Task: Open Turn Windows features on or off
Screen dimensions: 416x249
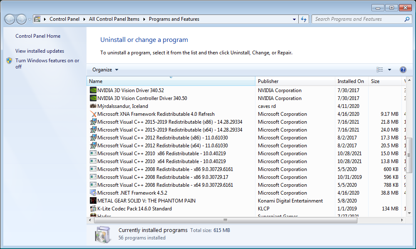Action: point(47,63)
